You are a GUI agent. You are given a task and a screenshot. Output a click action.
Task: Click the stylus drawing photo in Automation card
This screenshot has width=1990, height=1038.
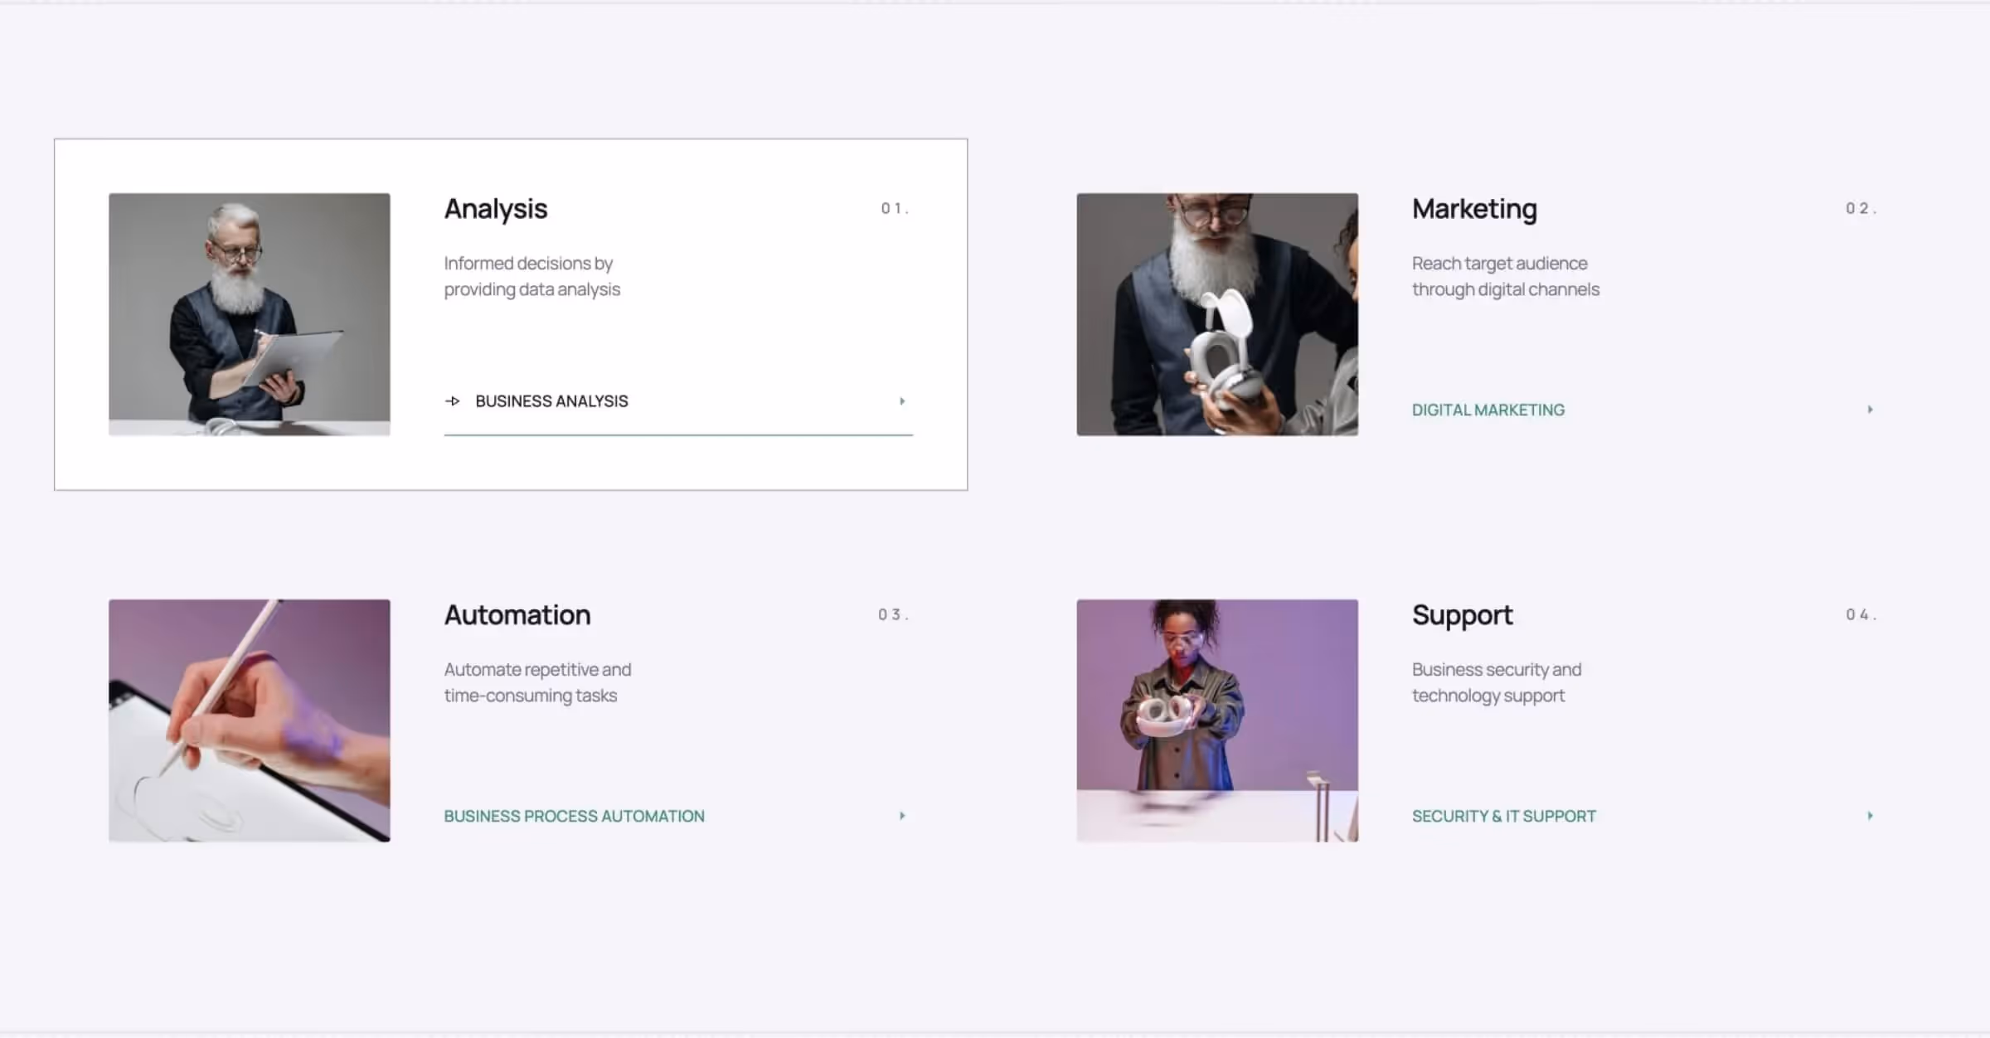point(249,721)
